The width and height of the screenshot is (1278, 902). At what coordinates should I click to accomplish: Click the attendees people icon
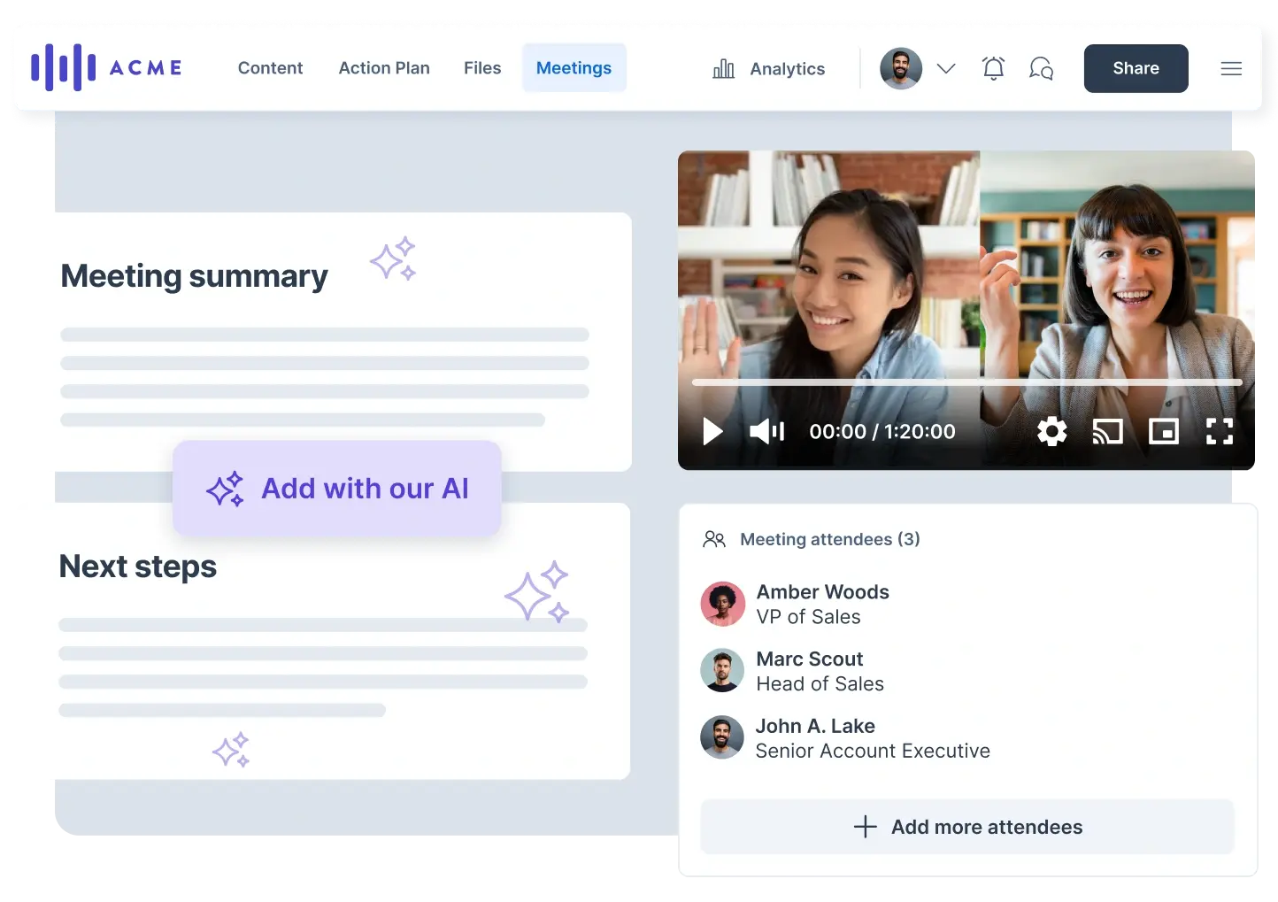(714, 539)
